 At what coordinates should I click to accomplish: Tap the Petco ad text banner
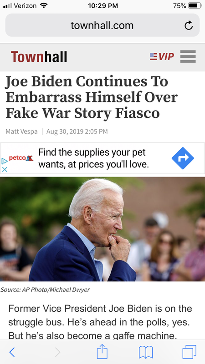coord(93,158)
